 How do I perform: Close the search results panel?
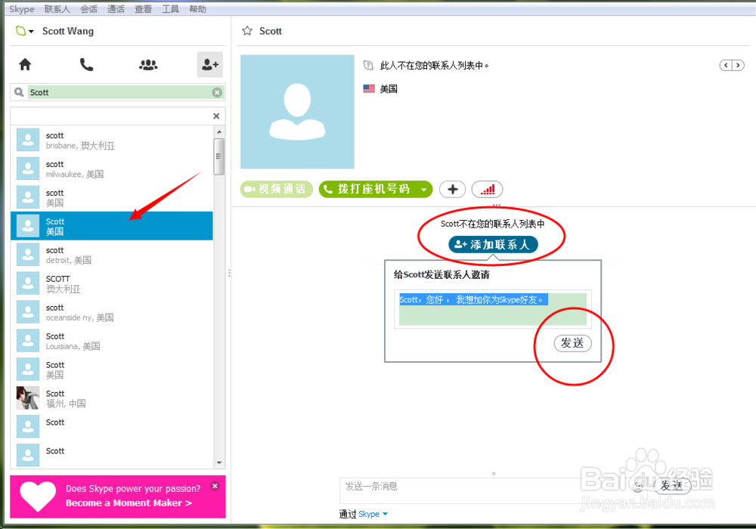216,116
